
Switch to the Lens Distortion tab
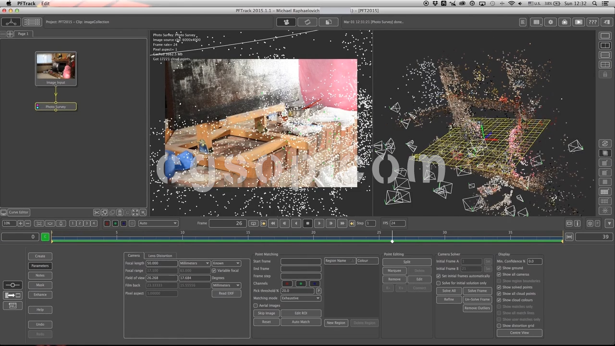coord(160,256)
